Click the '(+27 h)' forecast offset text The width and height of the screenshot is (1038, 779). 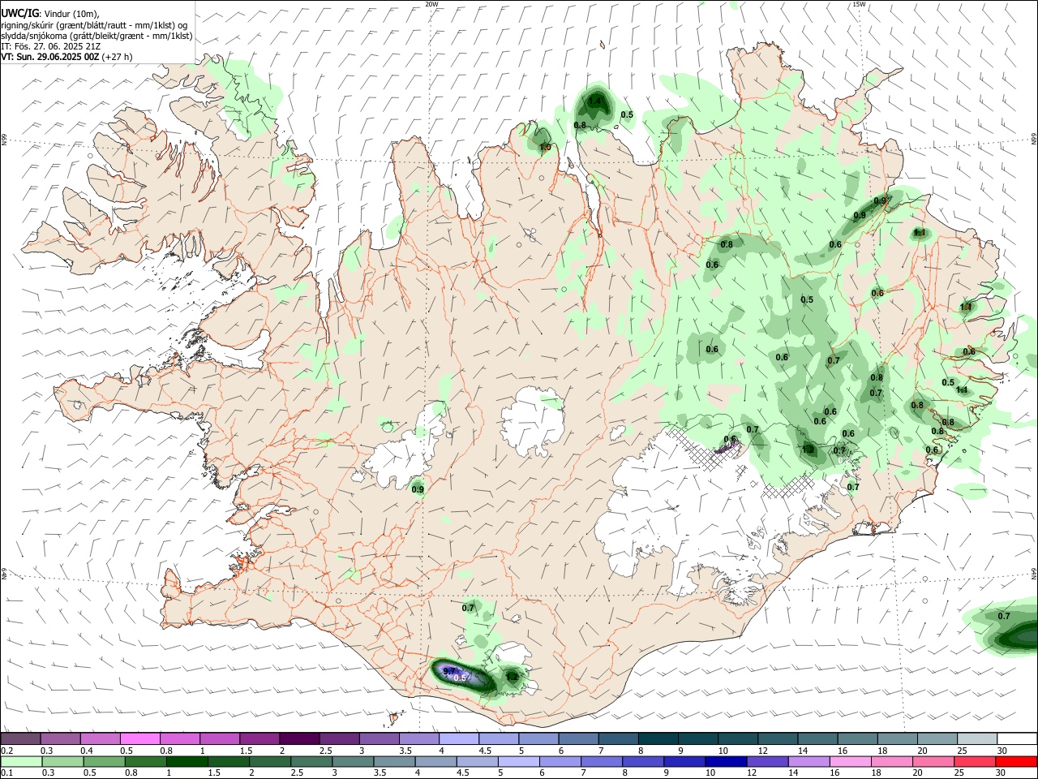pyautogui.click(x=118, y=57)
